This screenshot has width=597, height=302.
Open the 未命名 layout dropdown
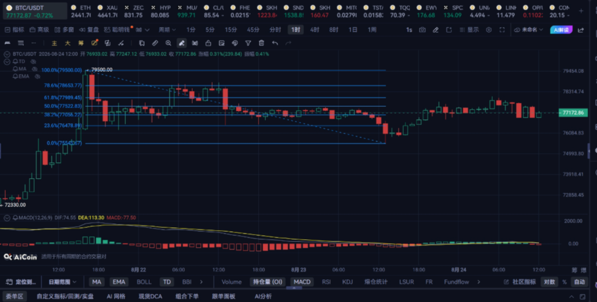coord(528,29)
